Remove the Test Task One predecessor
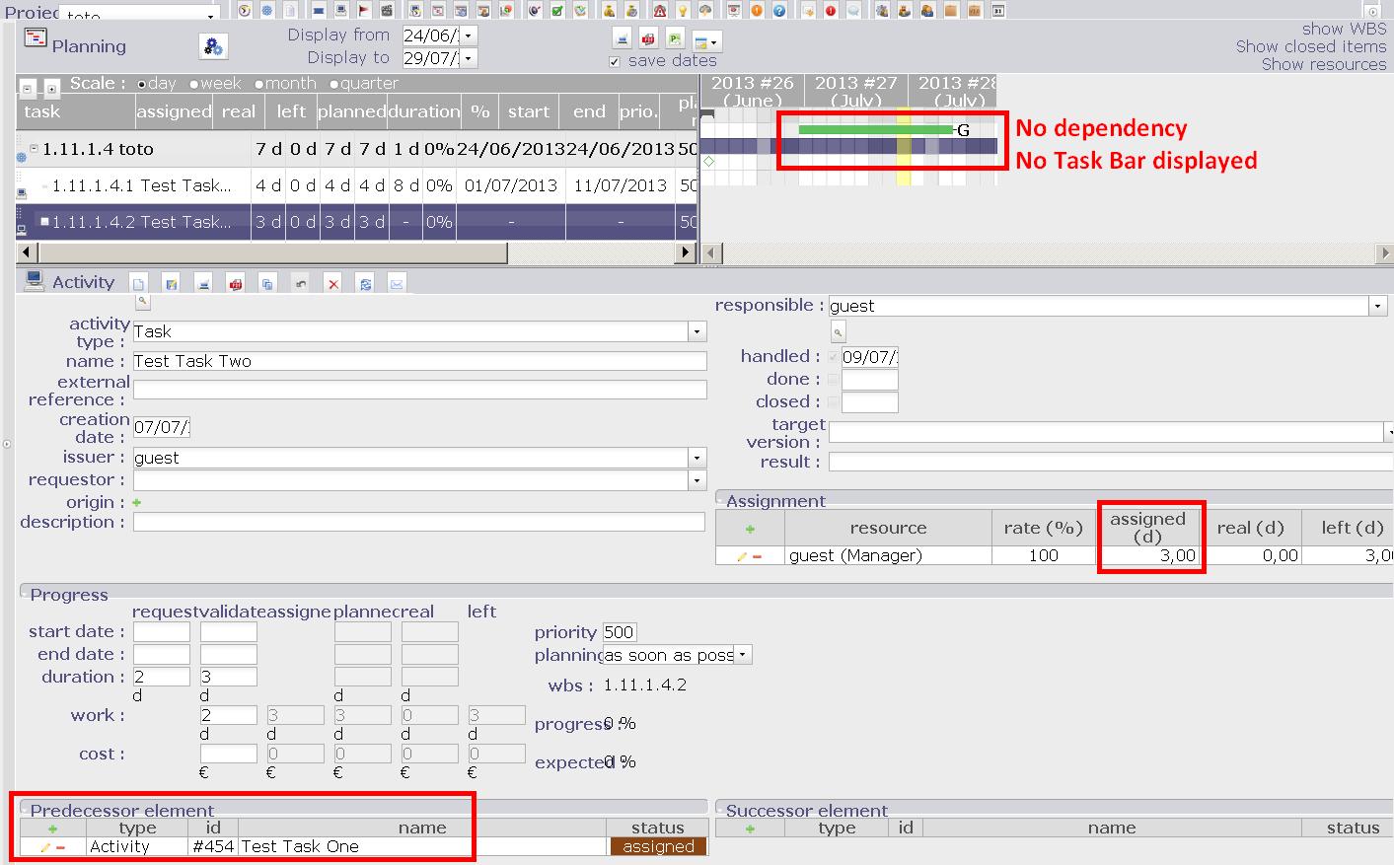Viewport: 1394px width, 865px height. click(61, 847)
